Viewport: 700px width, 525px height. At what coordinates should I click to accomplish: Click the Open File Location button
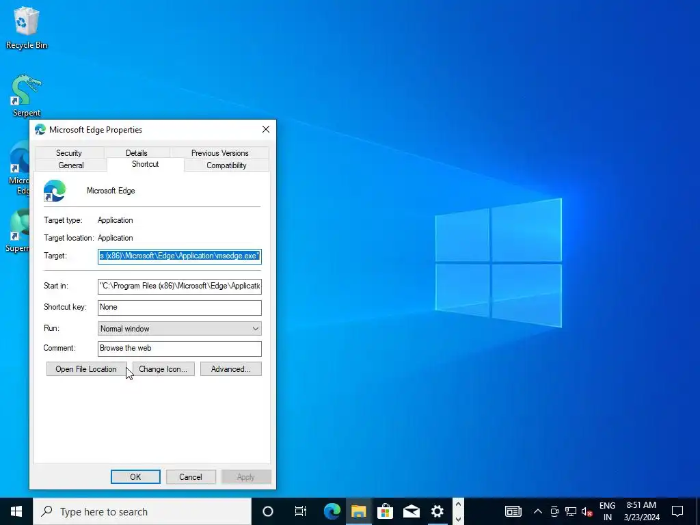[x=86, y=368]
